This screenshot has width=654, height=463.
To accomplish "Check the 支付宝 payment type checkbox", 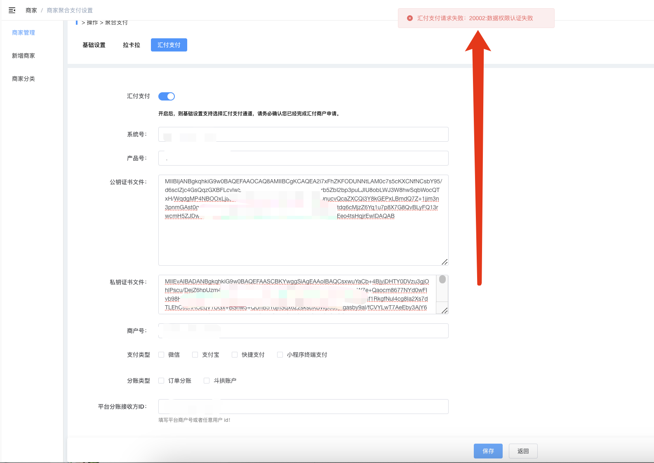I will point(195,355).
